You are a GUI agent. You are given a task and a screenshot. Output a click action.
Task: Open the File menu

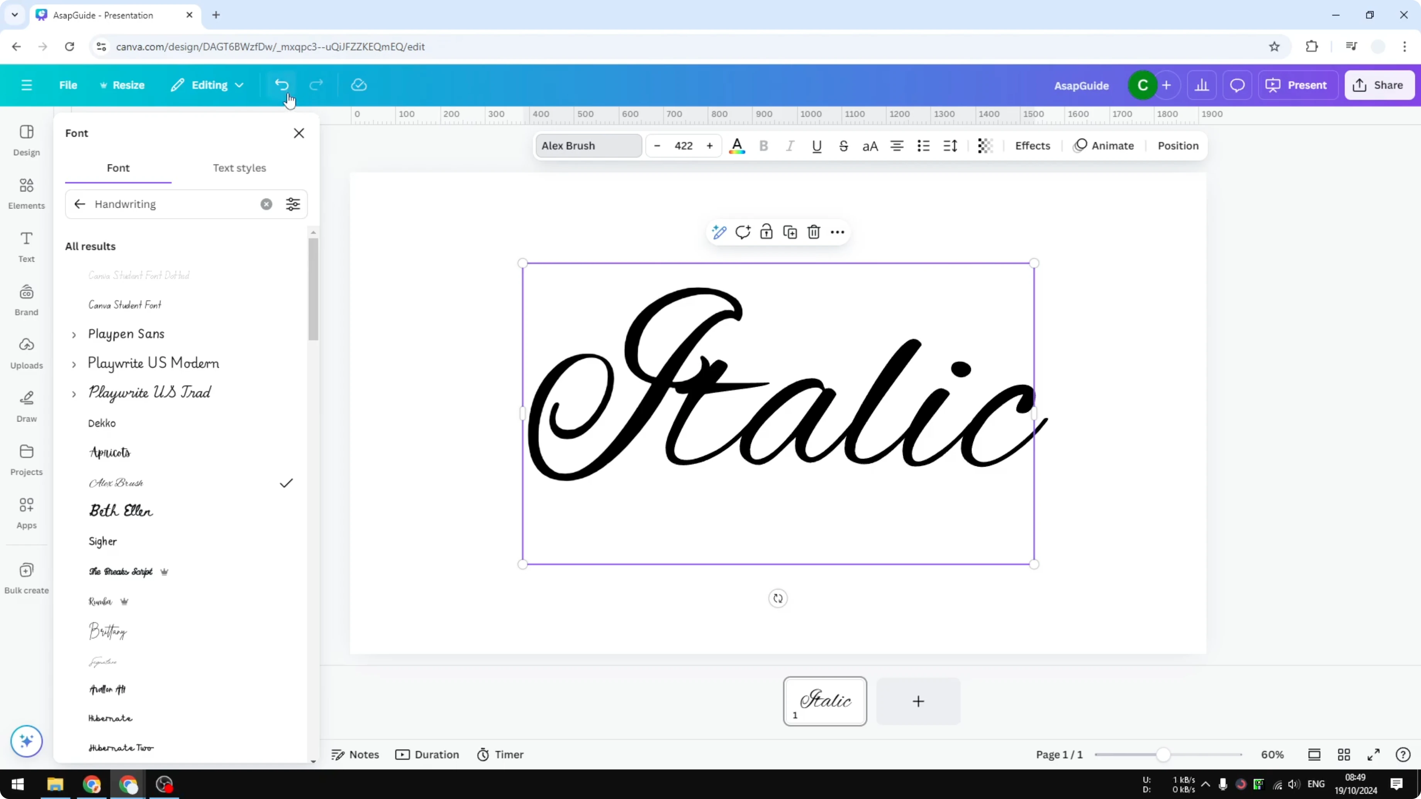tap(68, 85)
